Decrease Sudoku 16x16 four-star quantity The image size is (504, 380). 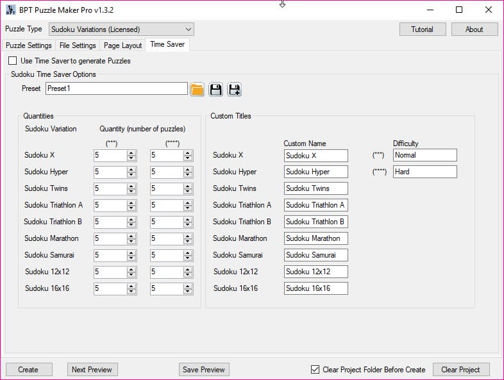(x=188, y=292)
